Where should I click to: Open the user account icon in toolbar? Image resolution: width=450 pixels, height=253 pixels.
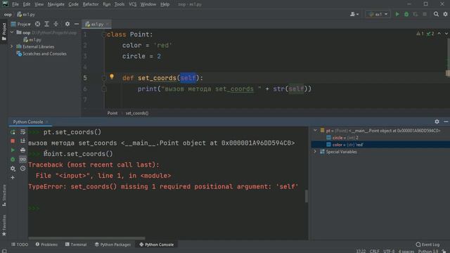click(x=354, y=14)
